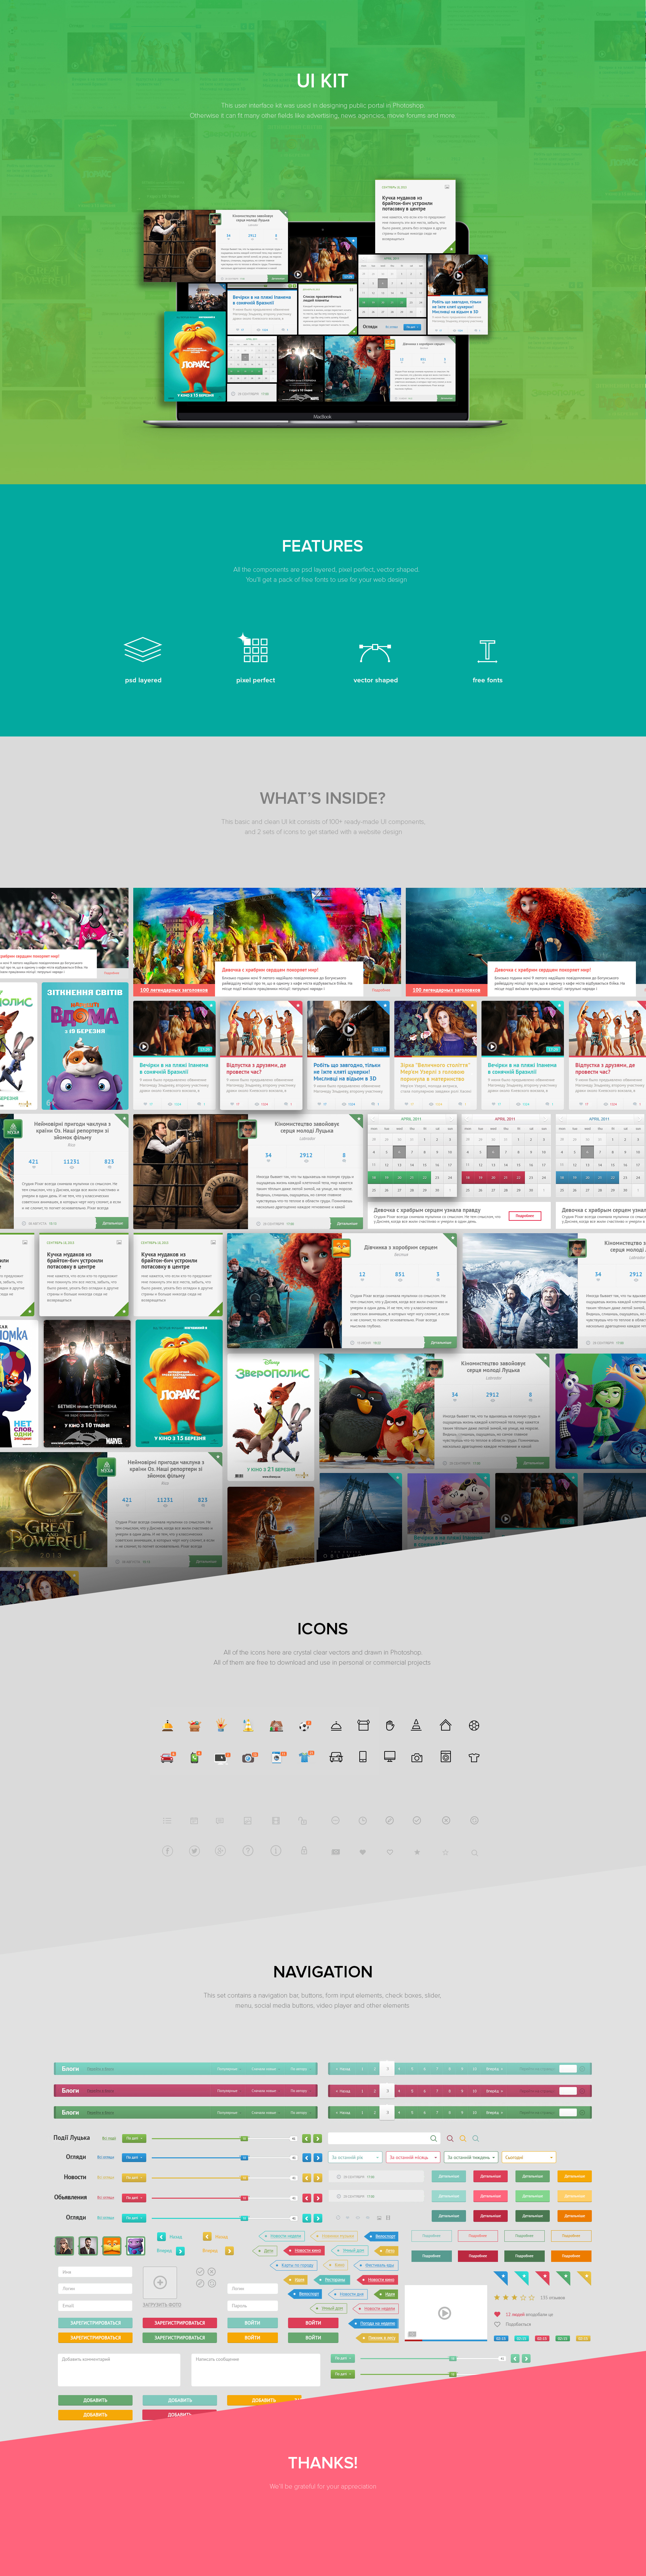Focus the Пароль input field
Viewport: 646px width, 2576px height.
click(253, 2306)
